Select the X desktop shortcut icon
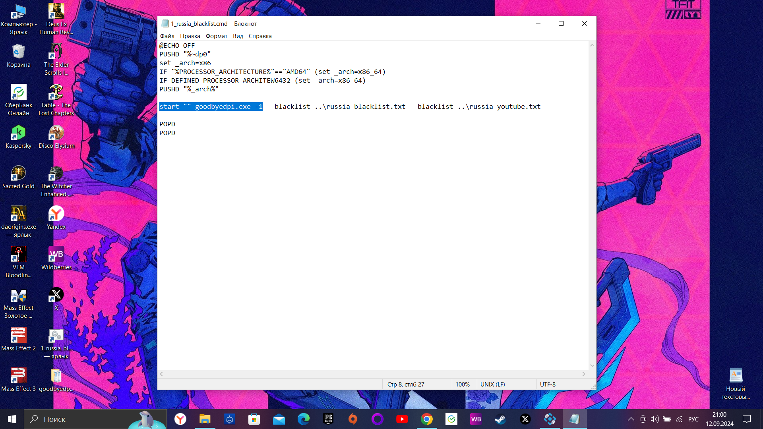This screenshot has width=763, height=429. tap(56, 300)
